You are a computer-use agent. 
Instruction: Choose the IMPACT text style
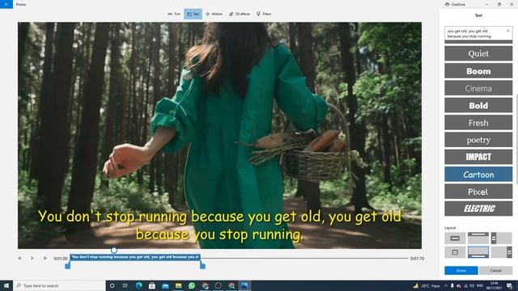(478, 157)
